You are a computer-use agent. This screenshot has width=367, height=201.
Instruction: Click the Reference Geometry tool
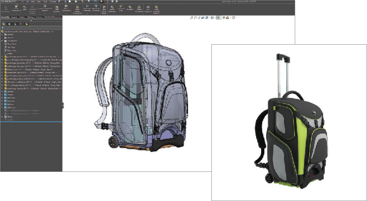click(95, 8)
